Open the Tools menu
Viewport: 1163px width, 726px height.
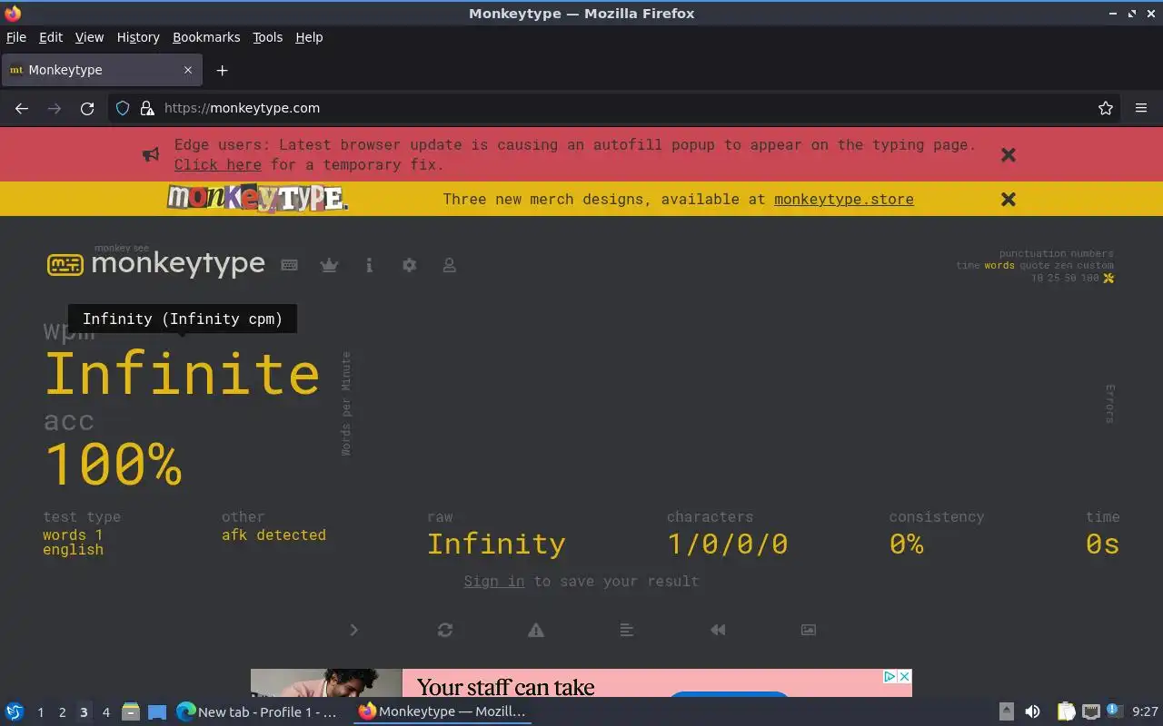click(268, 37)
